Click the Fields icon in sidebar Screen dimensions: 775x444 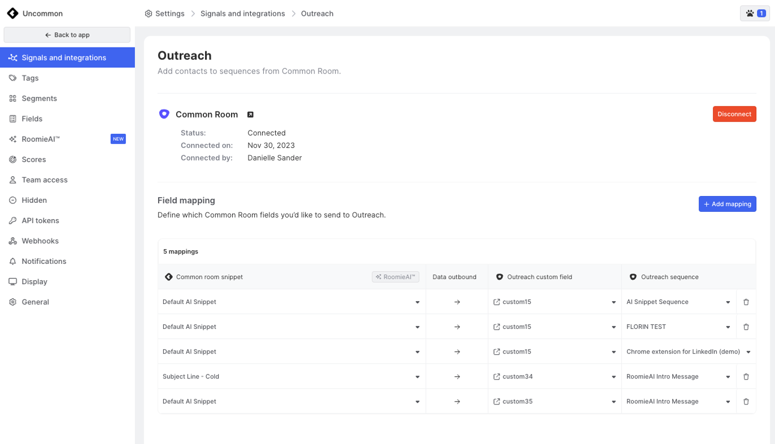(x=12, y=119)
